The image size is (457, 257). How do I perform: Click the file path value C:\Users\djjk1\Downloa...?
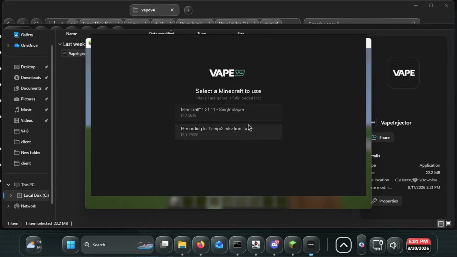417,180
